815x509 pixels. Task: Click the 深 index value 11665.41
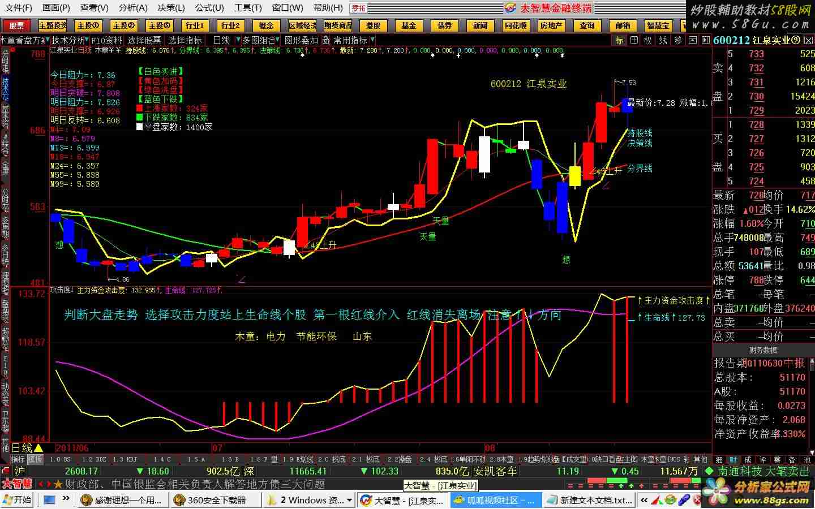308,471
